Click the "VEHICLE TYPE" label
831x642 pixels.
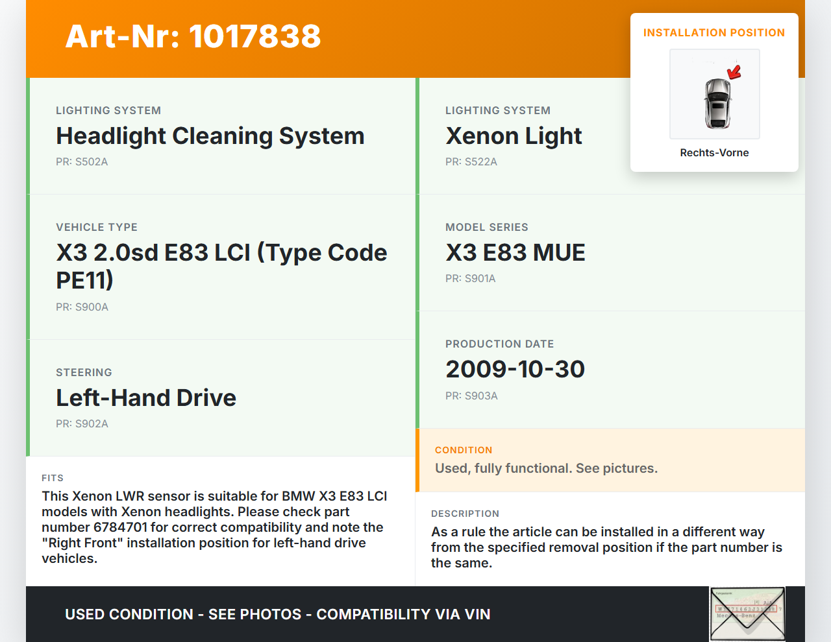97,227
